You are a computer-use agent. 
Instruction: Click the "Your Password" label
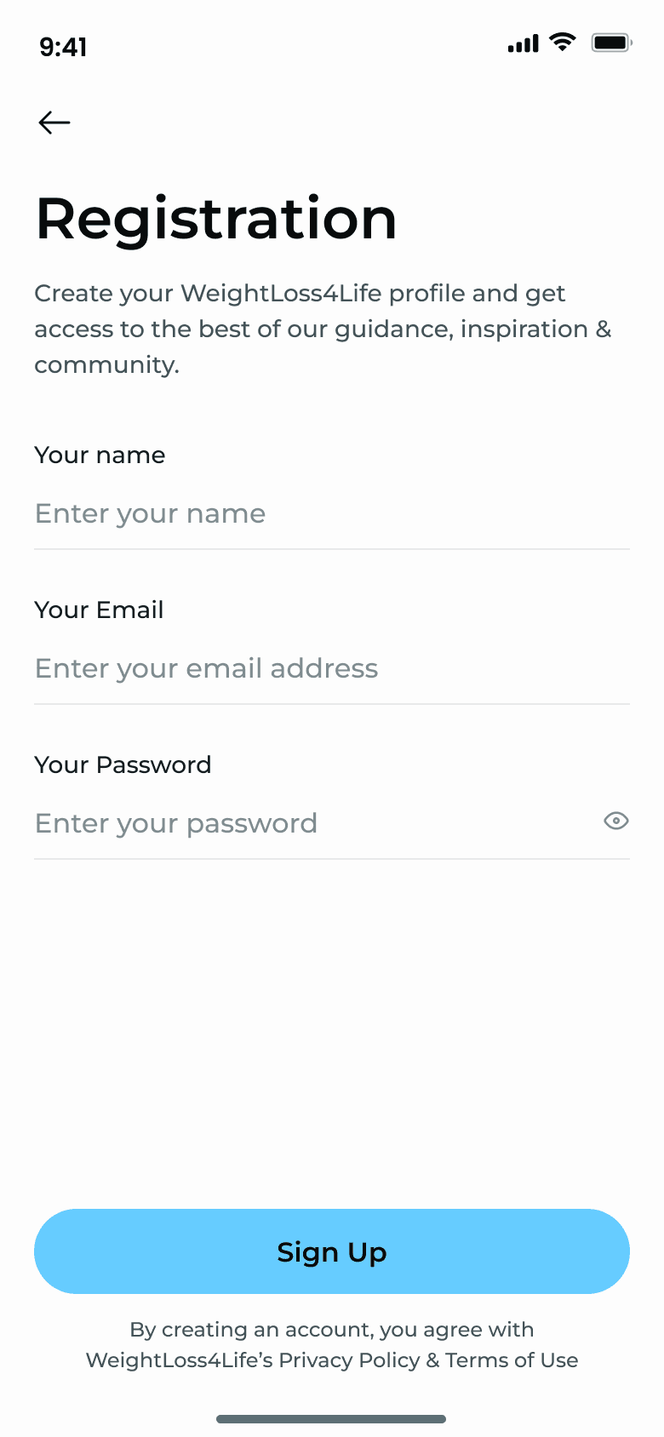click(x=123, y=765)
